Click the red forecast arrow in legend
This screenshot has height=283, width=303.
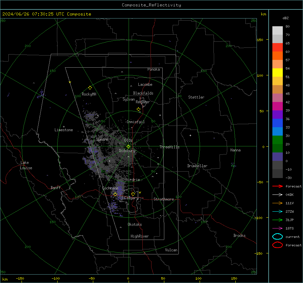coord(277,186)
